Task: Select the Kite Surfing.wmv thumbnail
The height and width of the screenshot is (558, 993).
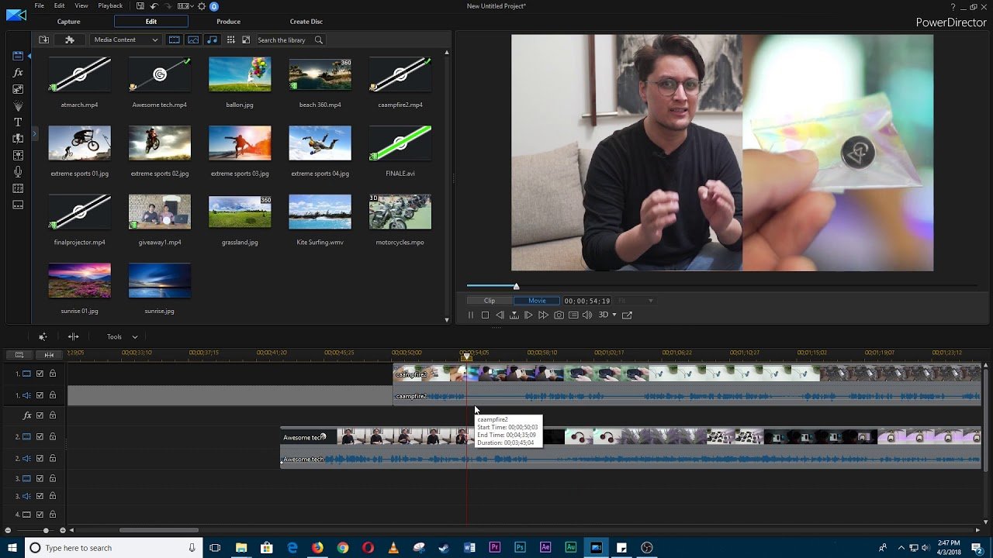Action: pyautogui.click(x=320, y=212)
